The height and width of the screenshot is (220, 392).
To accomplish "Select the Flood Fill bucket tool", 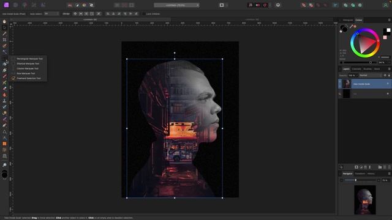I will 4,64.
